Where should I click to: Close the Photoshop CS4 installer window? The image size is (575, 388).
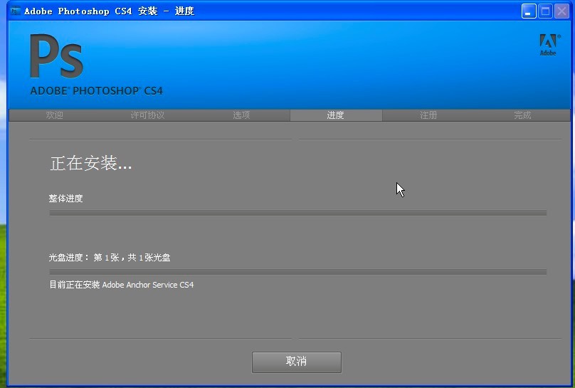561,11
